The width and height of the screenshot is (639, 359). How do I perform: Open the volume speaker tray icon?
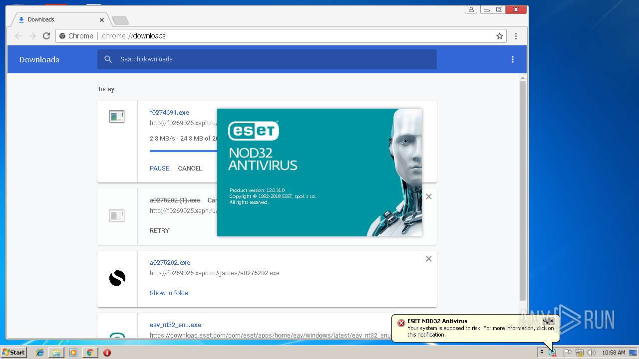pos(592,353)
